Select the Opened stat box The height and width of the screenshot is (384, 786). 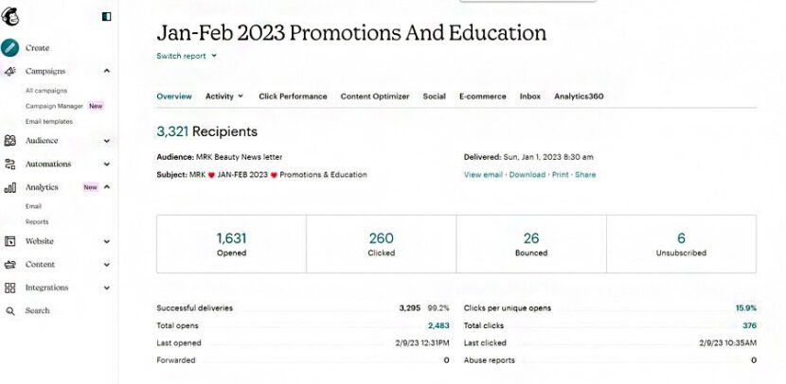[231, 244]
